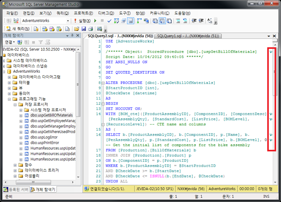This screenshot has height=202, width=281.
Task: Select dbo.uspPrintError procedure
Action: tap(45, 143)
